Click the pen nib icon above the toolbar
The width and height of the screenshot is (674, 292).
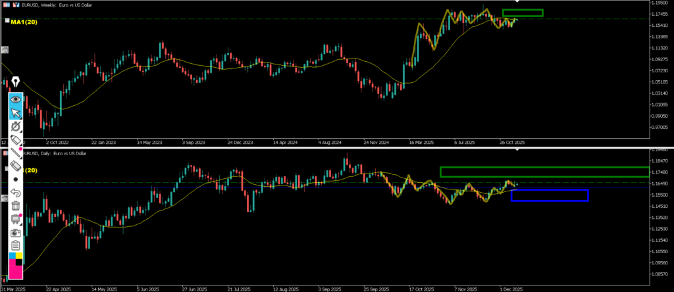[x=15, y=82]
